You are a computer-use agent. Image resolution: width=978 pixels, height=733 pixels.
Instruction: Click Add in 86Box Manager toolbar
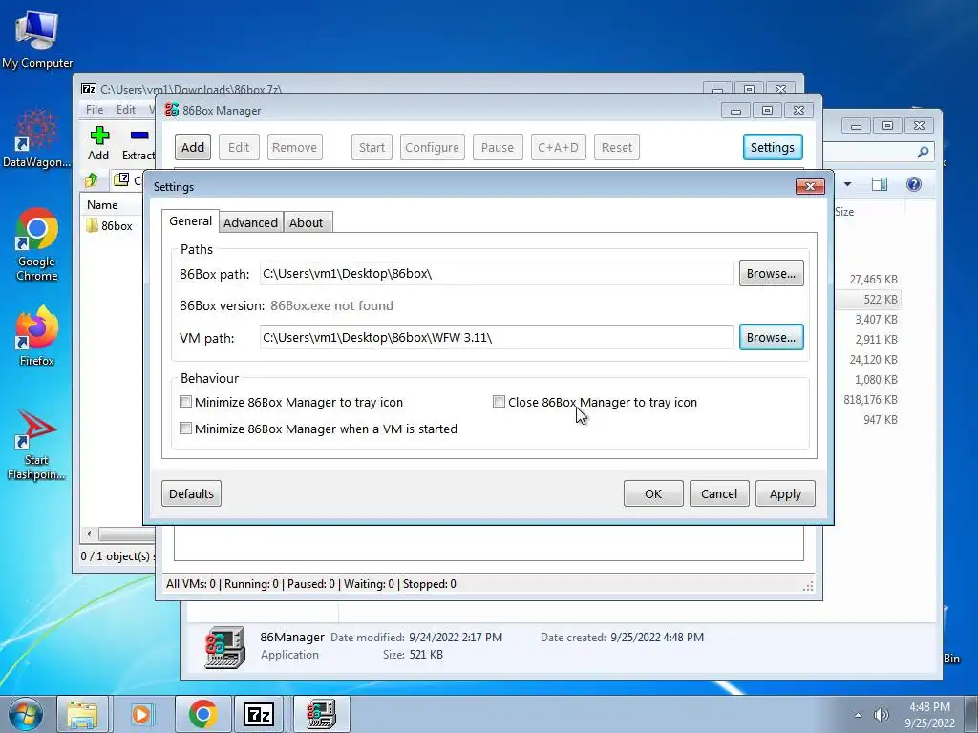193,147
